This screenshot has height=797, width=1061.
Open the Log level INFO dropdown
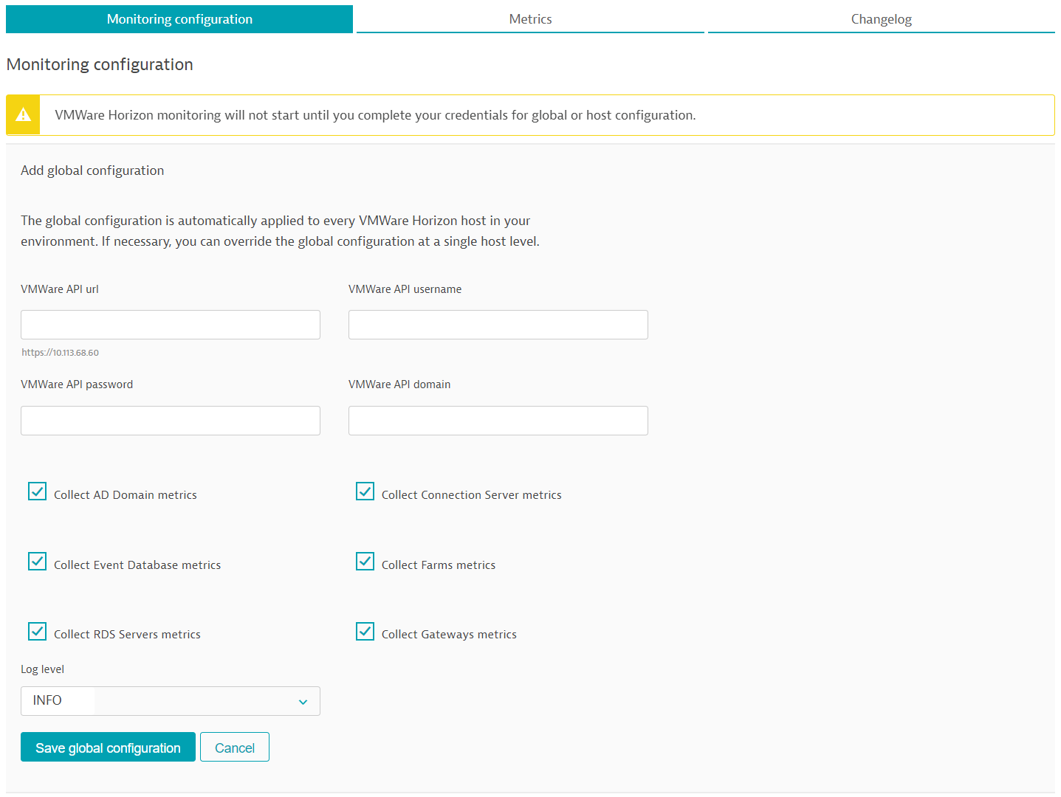tap(171, 701)
